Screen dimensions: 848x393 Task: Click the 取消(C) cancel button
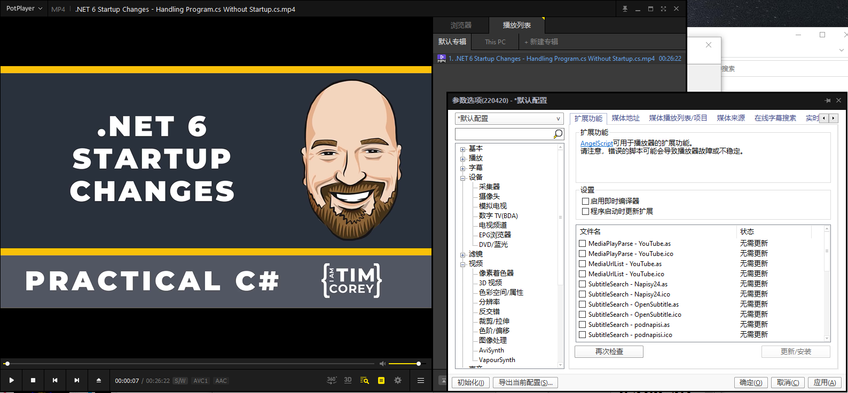pos(788,382)
